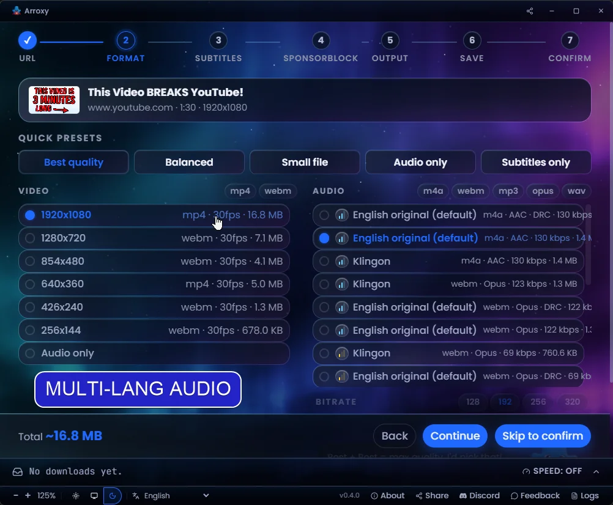Select Klingon m4a AAC audio track
This screenshot has width=613, height=505.
tap(448, 261)
